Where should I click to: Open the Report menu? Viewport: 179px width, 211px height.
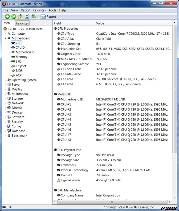(25, 10)
